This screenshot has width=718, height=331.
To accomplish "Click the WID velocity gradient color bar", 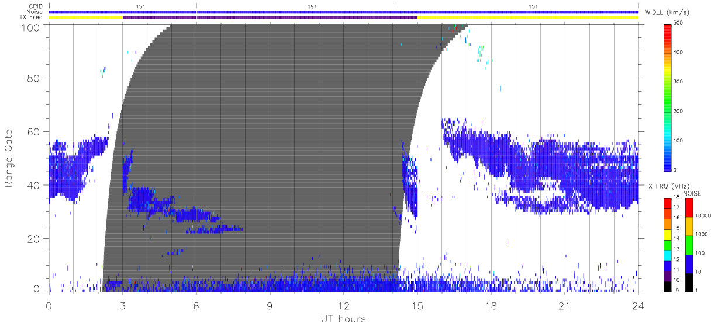I will [x=667, y=96].
